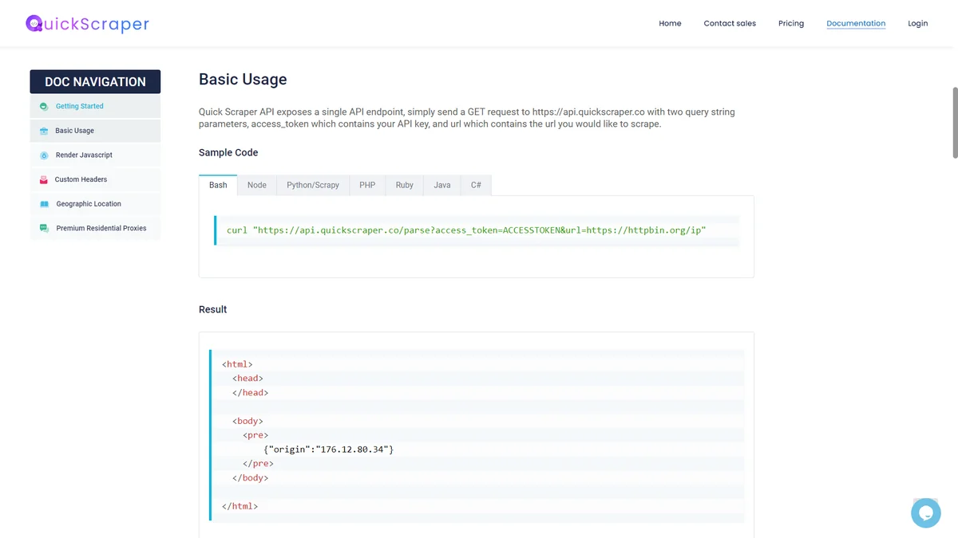958x538 pixels.
Task: Show the PHP sample code
Action: click(x=367, y=185)
